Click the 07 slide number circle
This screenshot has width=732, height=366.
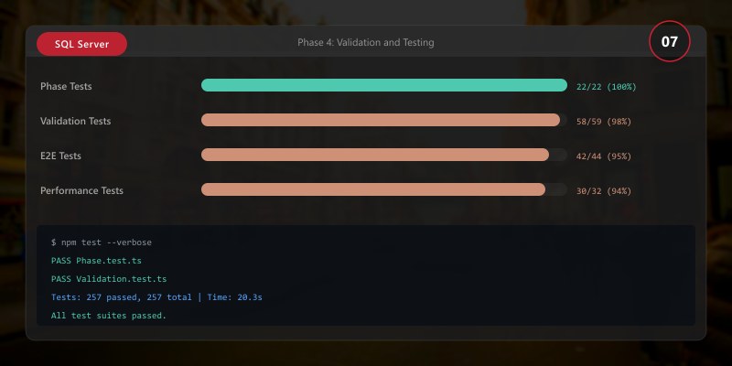click(x=670, y=41)
